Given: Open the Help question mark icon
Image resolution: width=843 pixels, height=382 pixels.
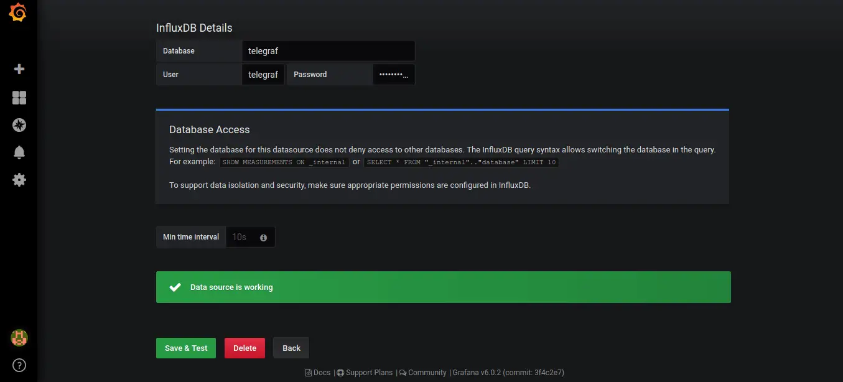Looking at the screenshot, I should pos(18,366).
